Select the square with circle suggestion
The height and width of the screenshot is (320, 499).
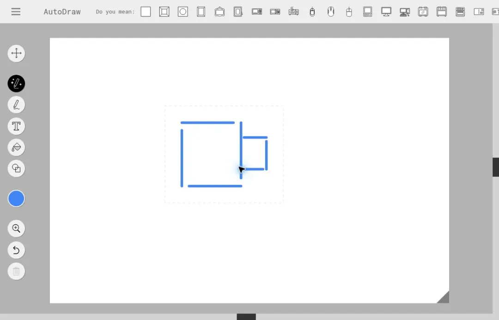click(x=183, y=12)
